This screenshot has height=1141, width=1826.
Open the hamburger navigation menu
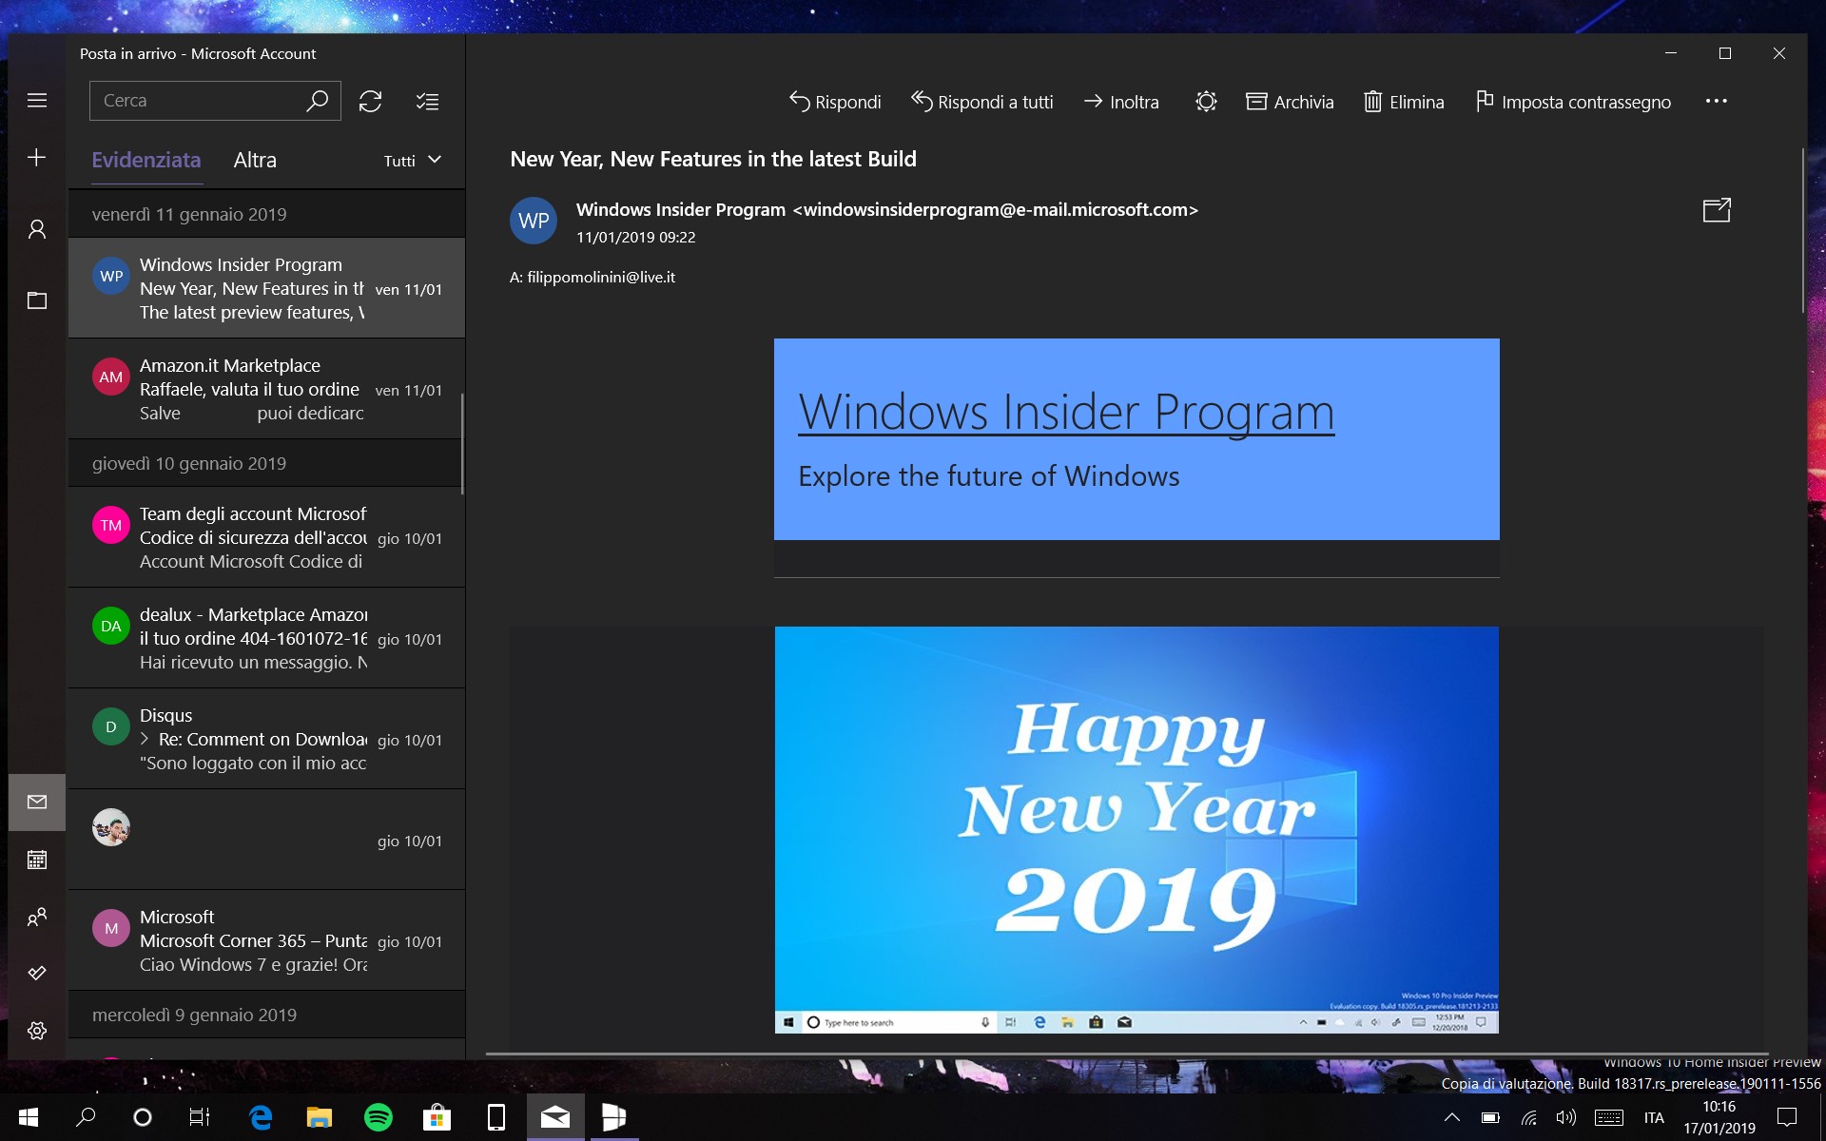pyautogui.click(x=37, y=101)
